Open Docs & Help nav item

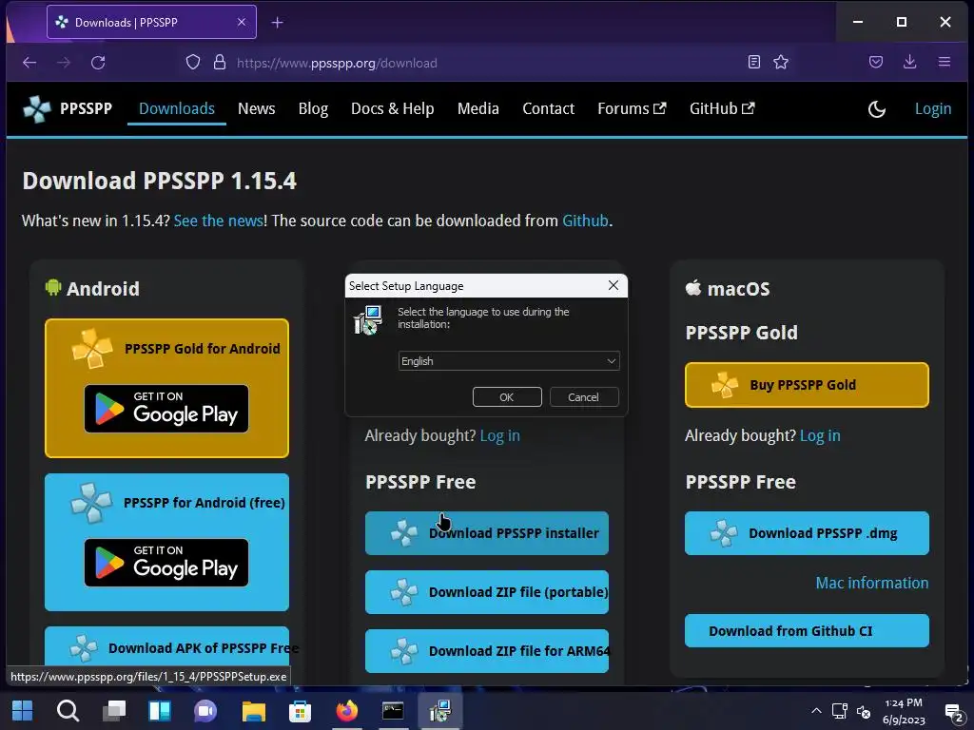pyautogui.click(x=393, y=108)
